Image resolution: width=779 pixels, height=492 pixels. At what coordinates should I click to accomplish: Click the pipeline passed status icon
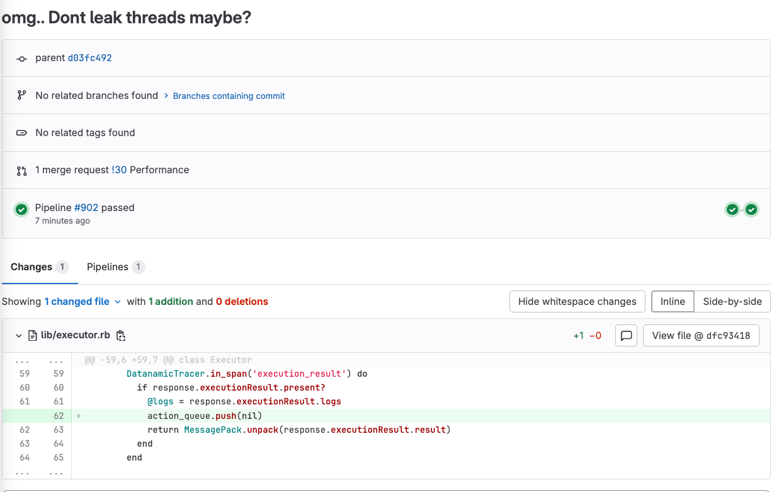pyautogui.click(x=21, y=210)
